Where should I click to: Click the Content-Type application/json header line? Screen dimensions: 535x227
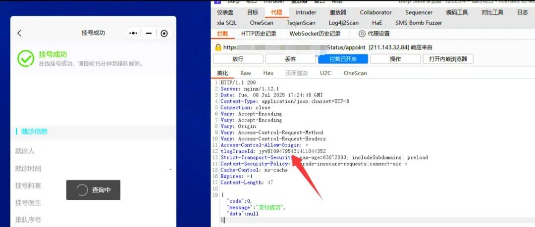[284, 101]
